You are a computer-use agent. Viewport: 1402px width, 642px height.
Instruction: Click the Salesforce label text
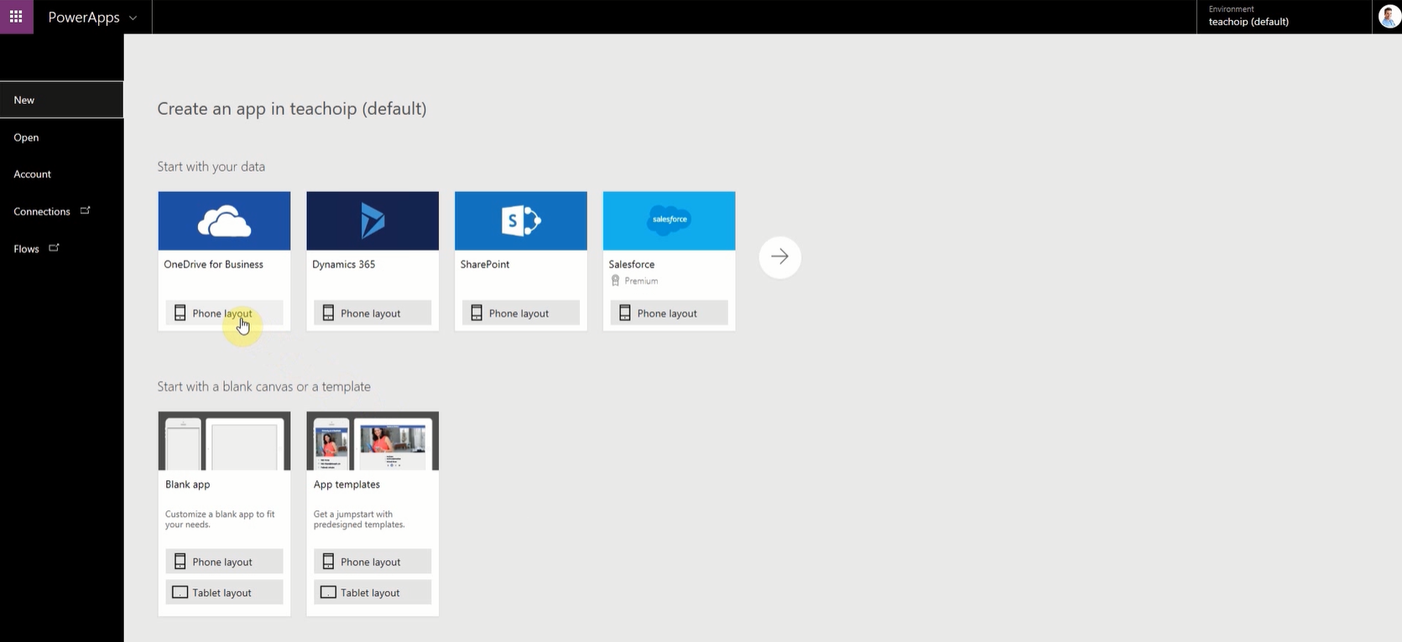[632, 264]
